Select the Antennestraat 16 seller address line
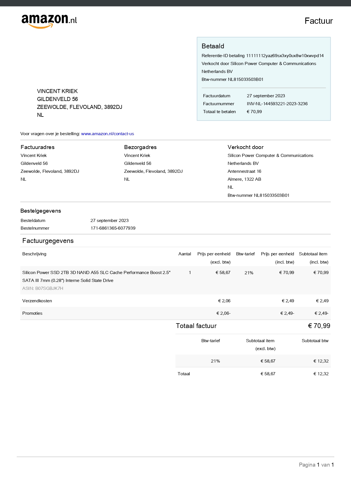The image size is (351, 496). tap(244, 171)
